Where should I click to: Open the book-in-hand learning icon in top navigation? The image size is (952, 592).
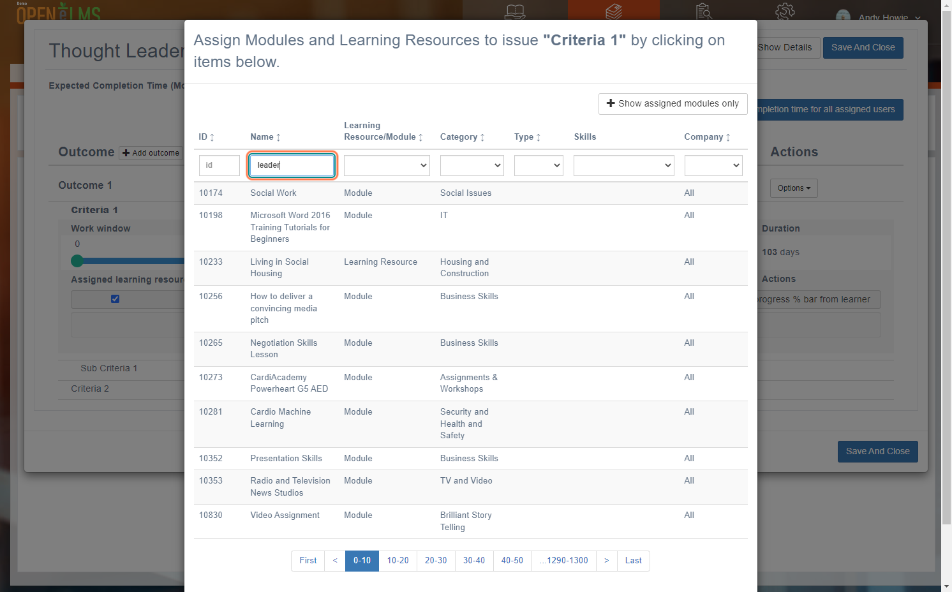(515, 11)
